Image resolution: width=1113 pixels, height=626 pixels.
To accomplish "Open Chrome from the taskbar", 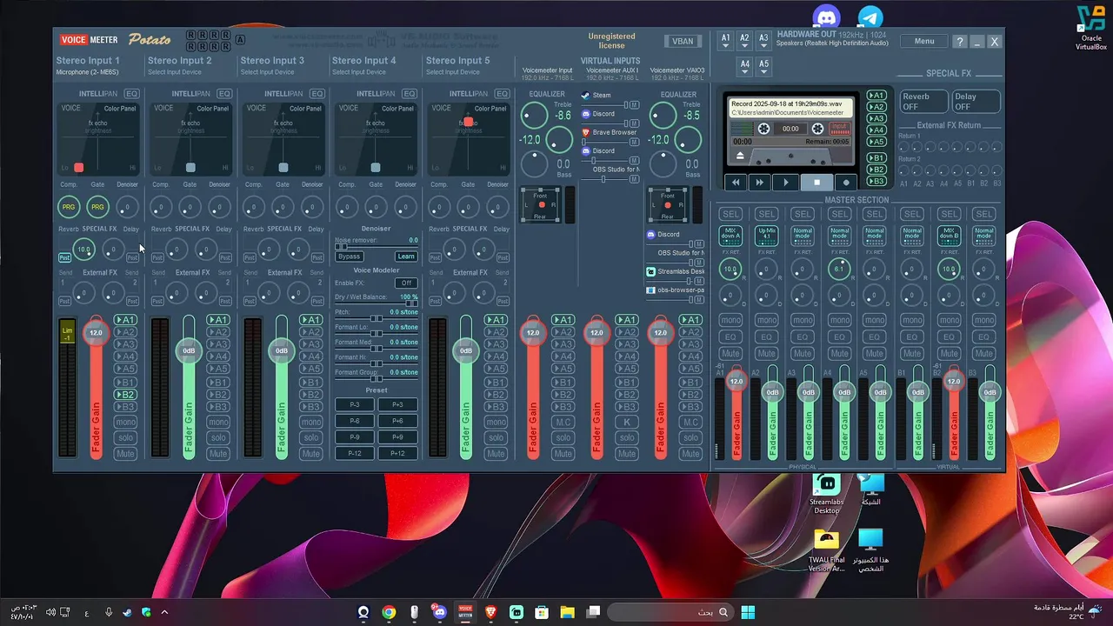I will (x=389, y=612).
